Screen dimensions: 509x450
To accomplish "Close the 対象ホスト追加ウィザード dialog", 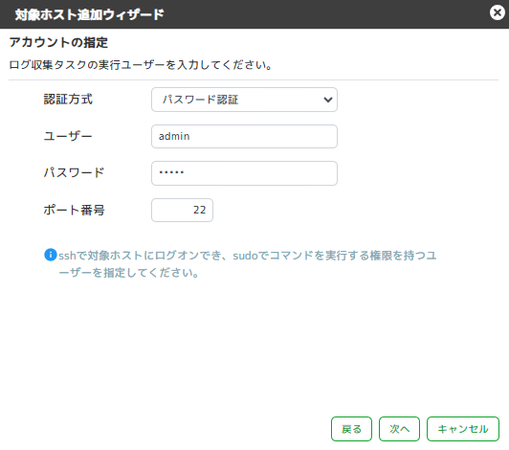I will coord(497,13).
